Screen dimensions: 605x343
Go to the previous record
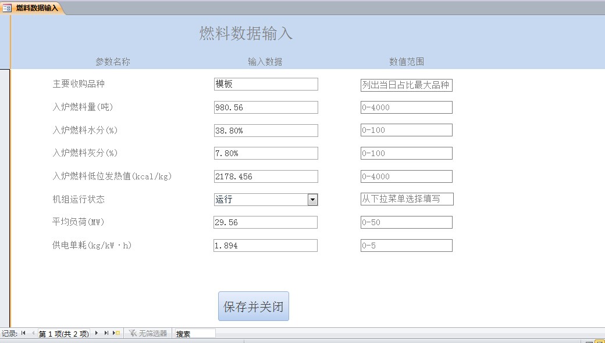33,333
